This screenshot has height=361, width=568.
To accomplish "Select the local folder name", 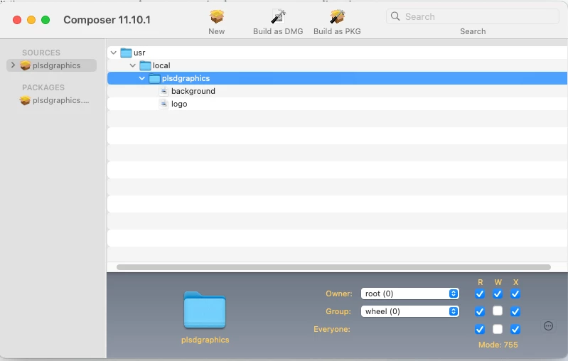I will coord(161,65).
